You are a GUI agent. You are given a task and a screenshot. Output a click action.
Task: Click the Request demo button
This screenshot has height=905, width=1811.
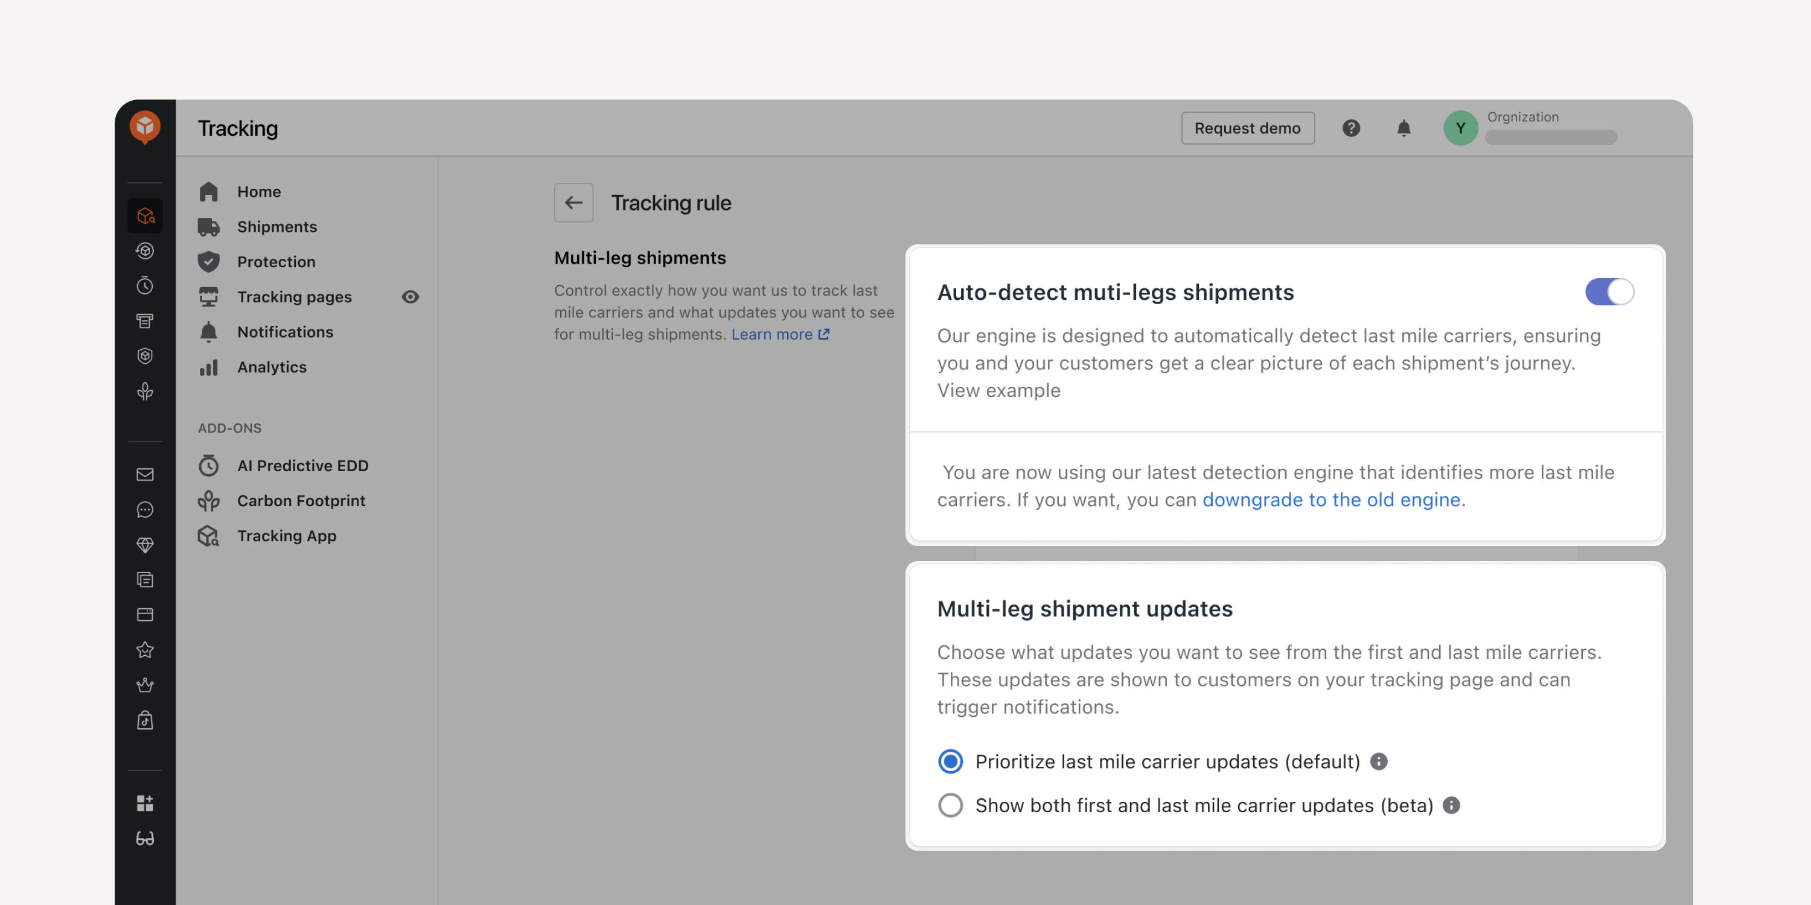click(x=1247, y=128)
